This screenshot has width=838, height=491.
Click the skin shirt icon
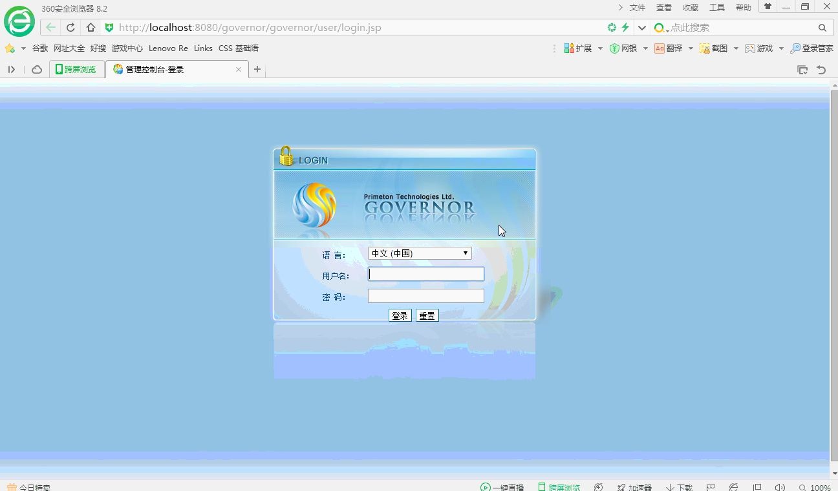768,6
